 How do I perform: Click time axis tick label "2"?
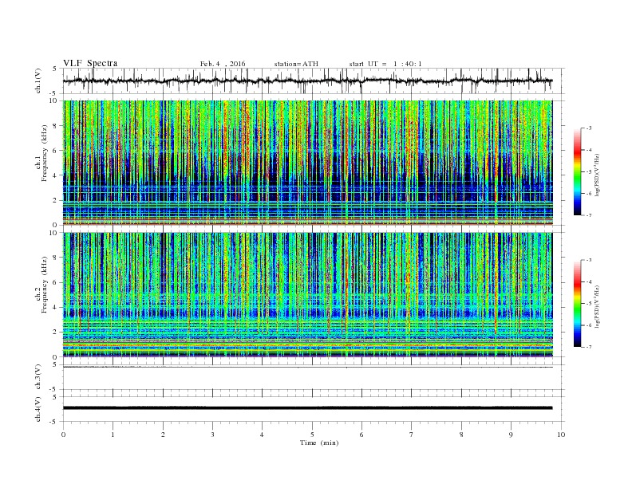[163, 435]
